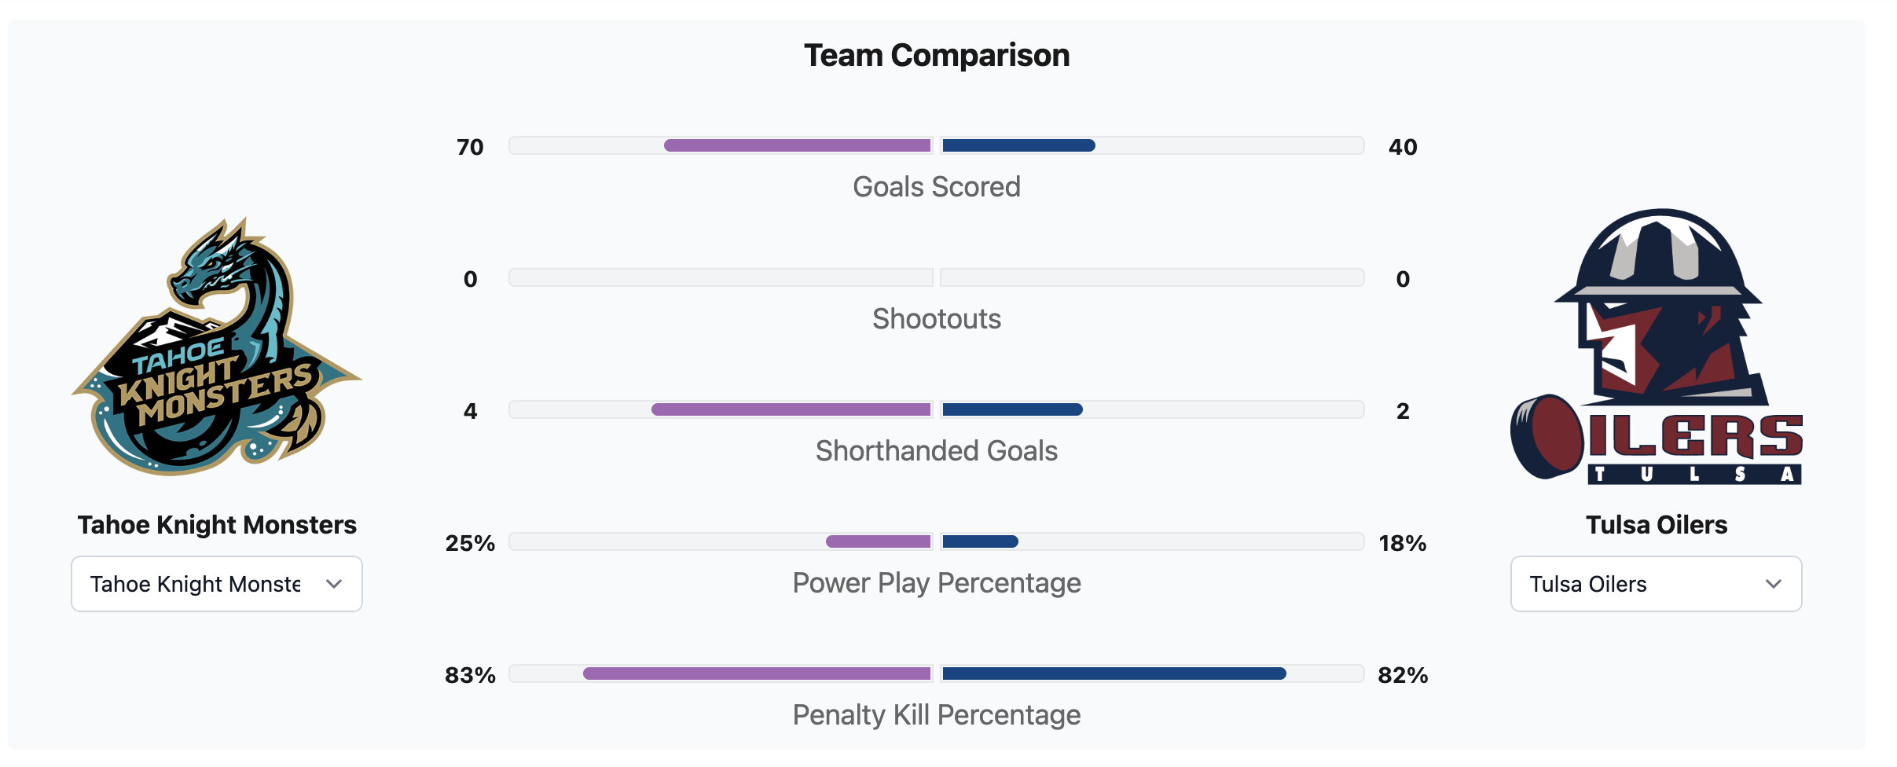Click the empty Shootouts bar

click(721, 277)
